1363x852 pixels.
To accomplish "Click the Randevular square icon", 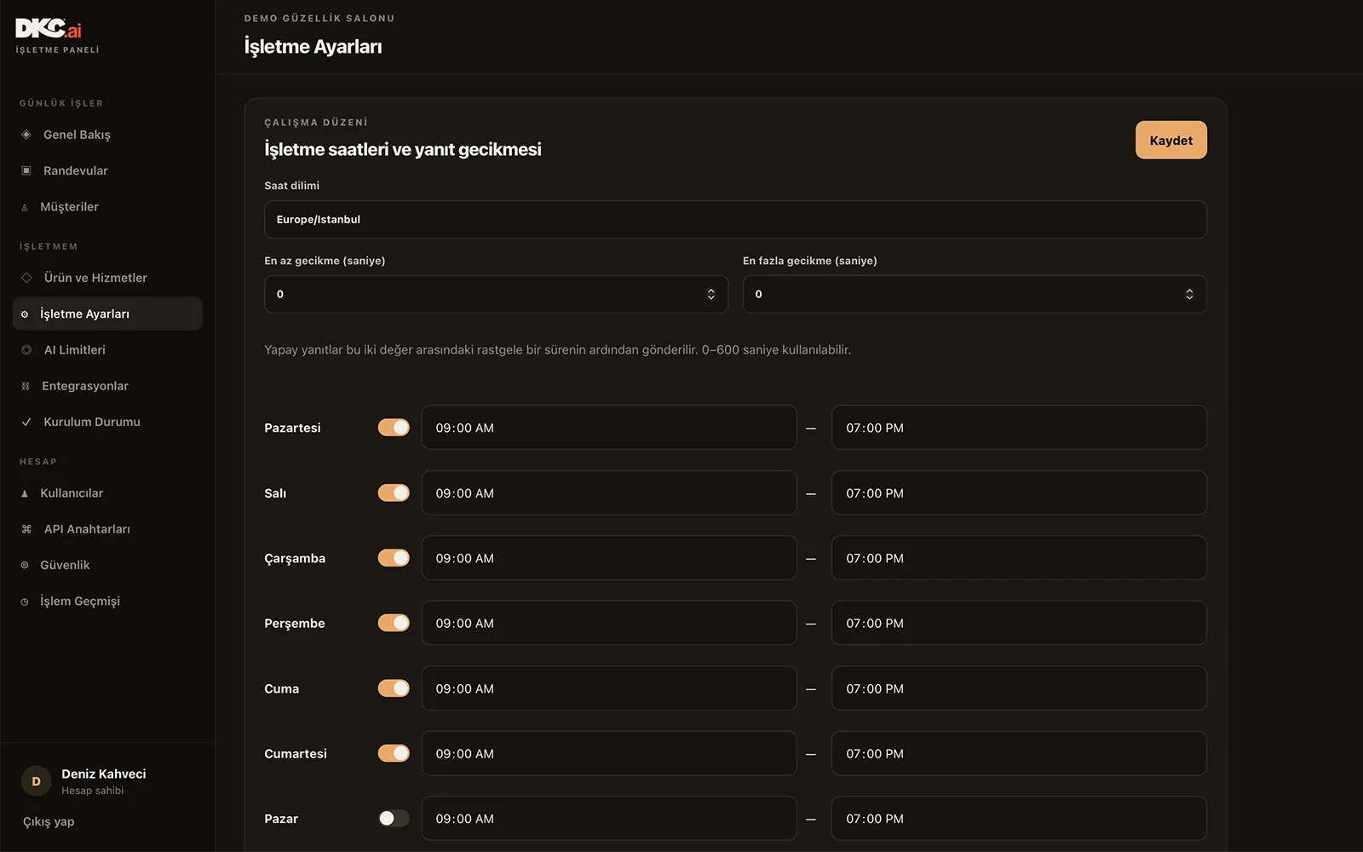I will (26, 170).
